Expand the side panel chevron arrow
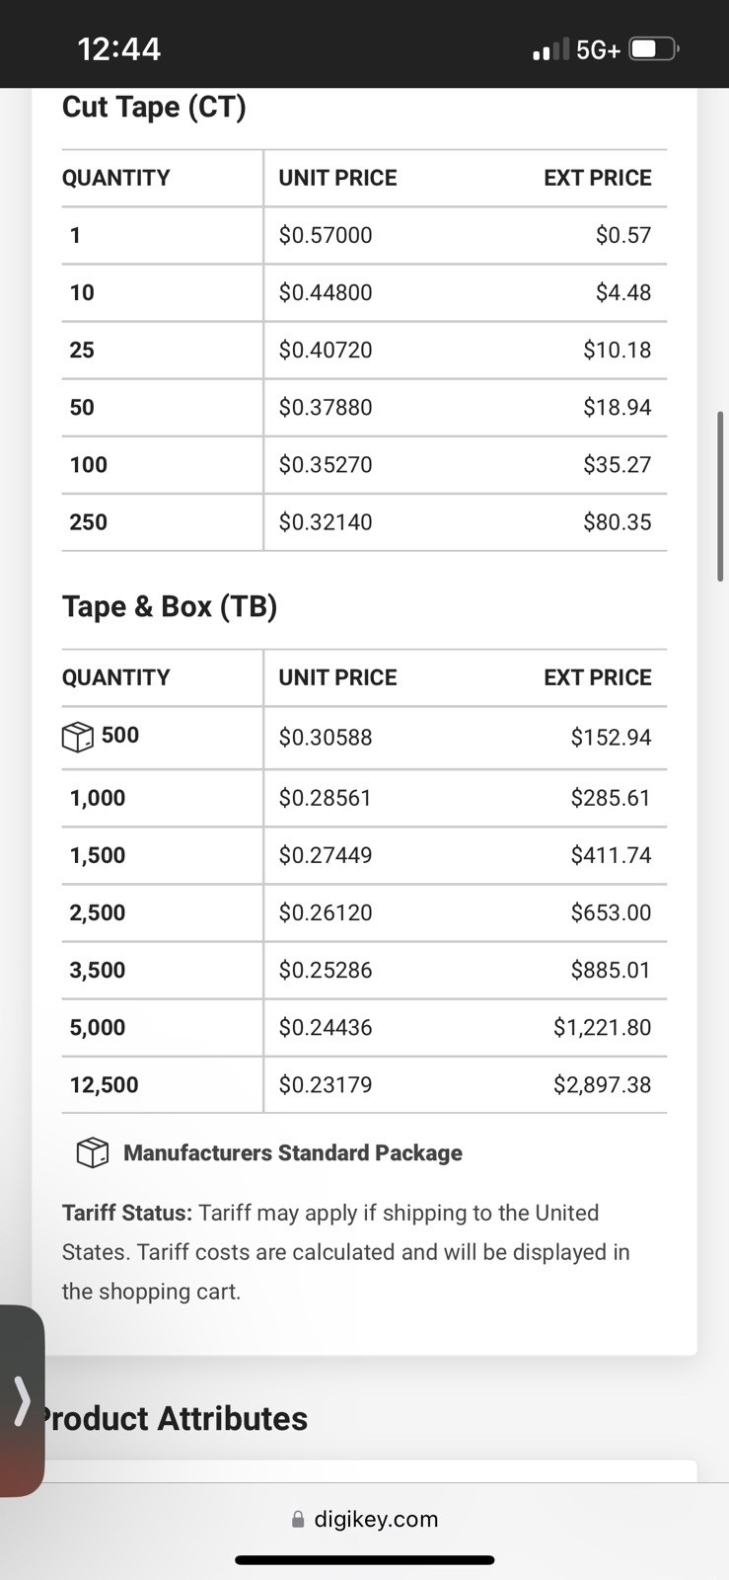This screenshot has height=1580, width=729. click(x=22, y=1400)
